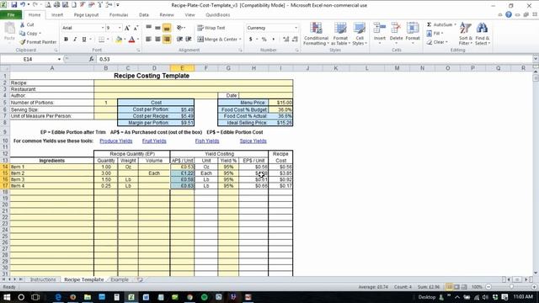Open Cell Styles gallery
539x303 pixels.
tap(360, 34)
